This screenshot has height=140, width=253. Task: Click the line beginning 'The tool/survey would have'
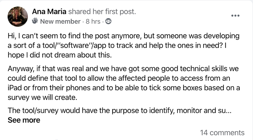tap(120, 111)
